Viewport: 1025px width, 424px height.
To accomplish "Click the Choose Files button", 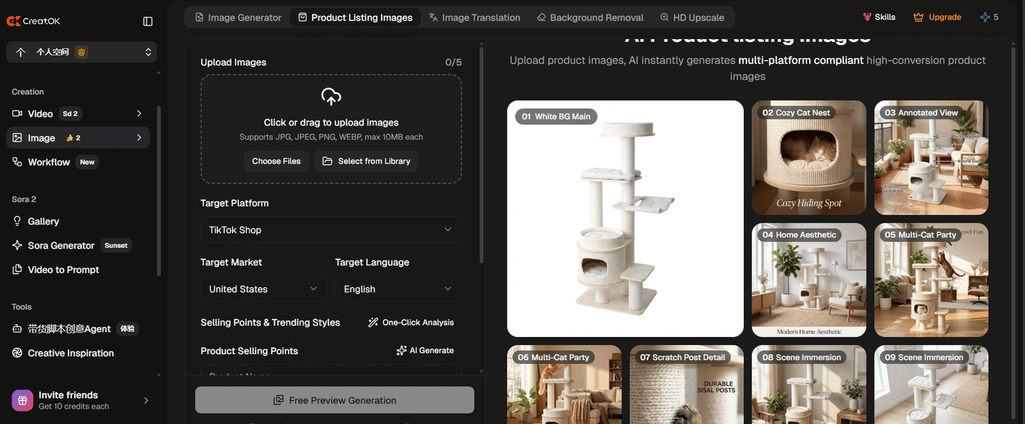I will click(x=276, y=161).
